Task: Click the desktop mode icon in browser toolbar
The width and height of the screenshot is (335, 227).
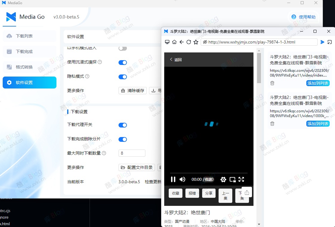Action: coord(167,42)
